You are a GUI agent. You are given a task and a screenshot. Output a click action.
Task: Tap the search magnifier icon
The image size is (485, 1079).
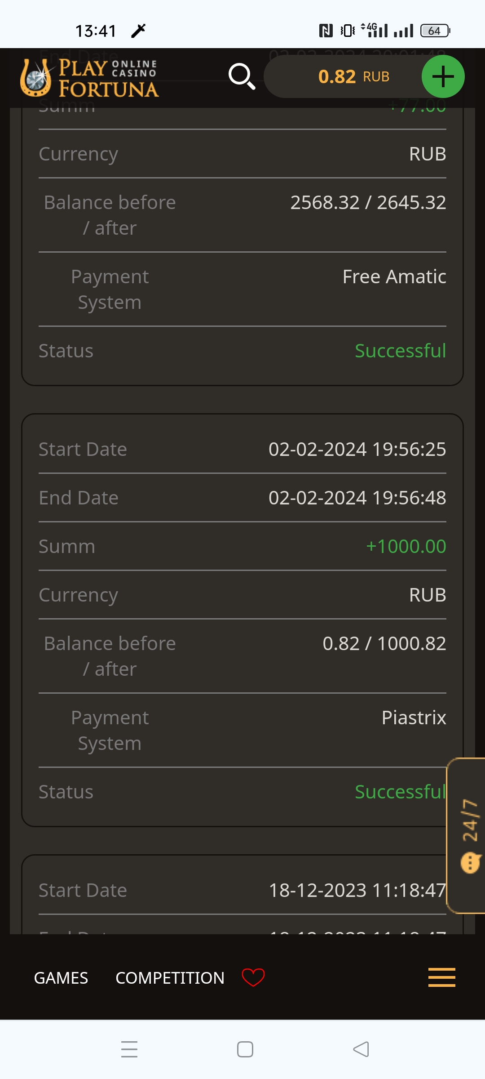(242, 76)
